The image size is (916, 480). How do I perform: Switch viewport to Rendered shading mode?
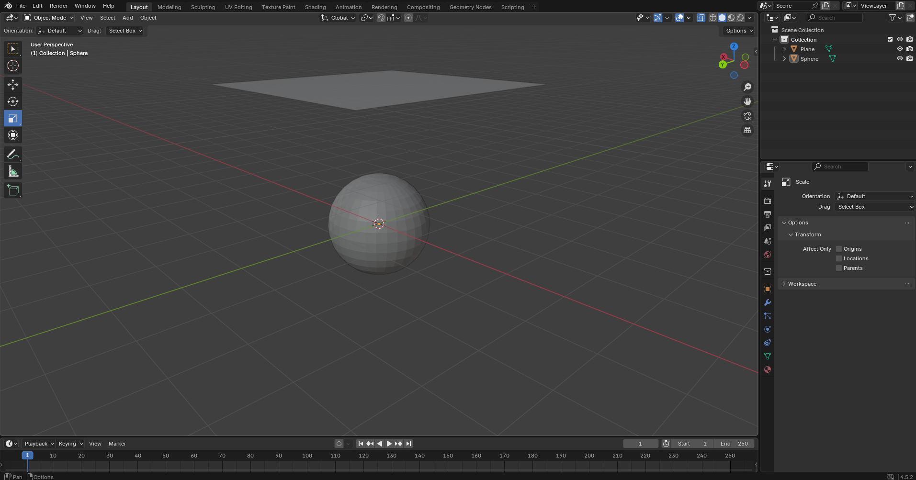point(740,18)
